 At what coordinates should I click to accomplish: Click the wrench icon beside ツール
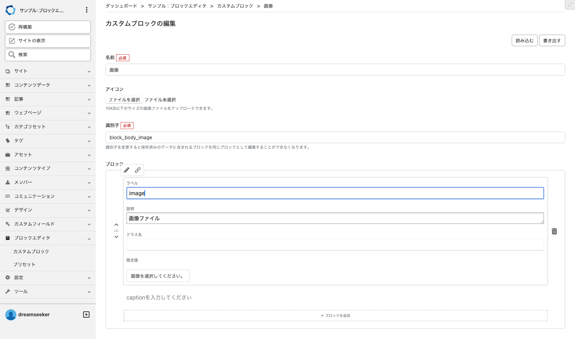pos(8,291)
